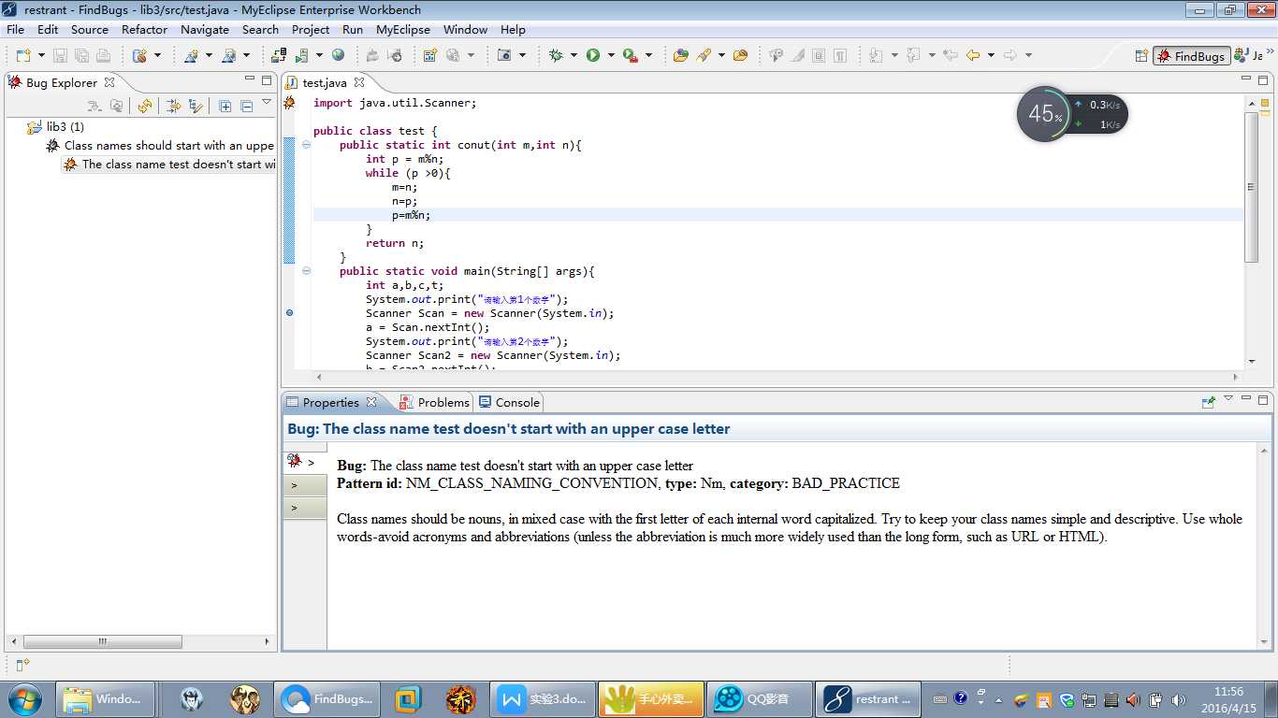Switch to the Console tab

[509, 402]
